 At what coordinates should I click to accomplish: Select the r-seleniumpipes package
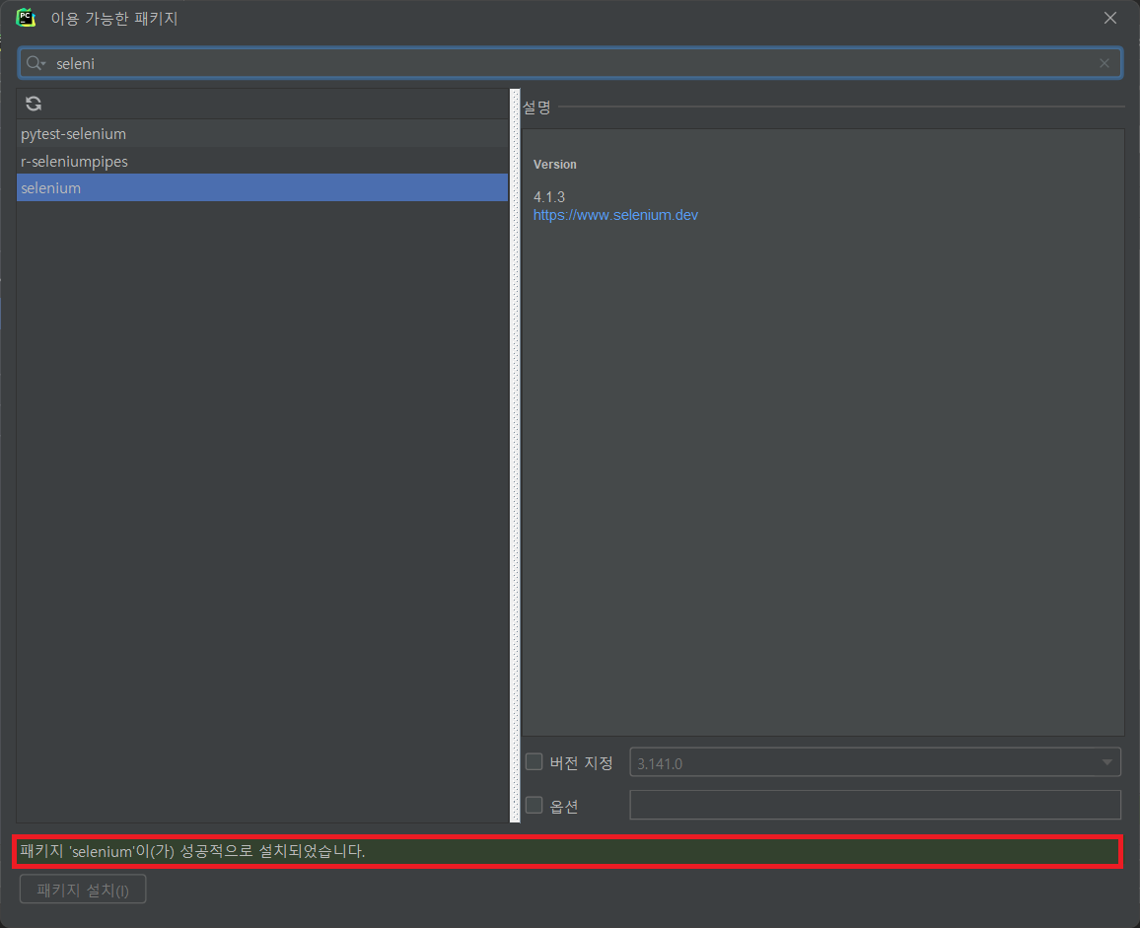(x=262, y=161)
